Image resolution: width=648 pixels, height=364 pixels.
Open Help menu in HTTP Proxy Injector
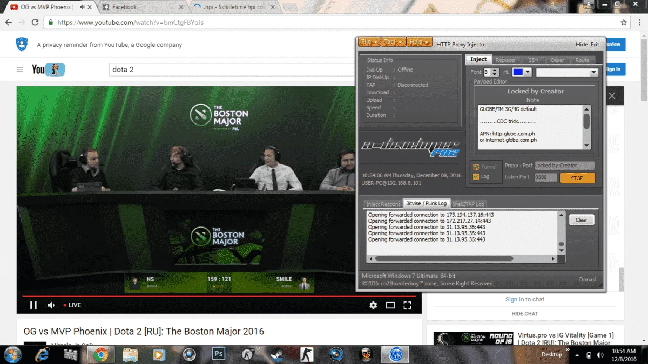point(419,42)
